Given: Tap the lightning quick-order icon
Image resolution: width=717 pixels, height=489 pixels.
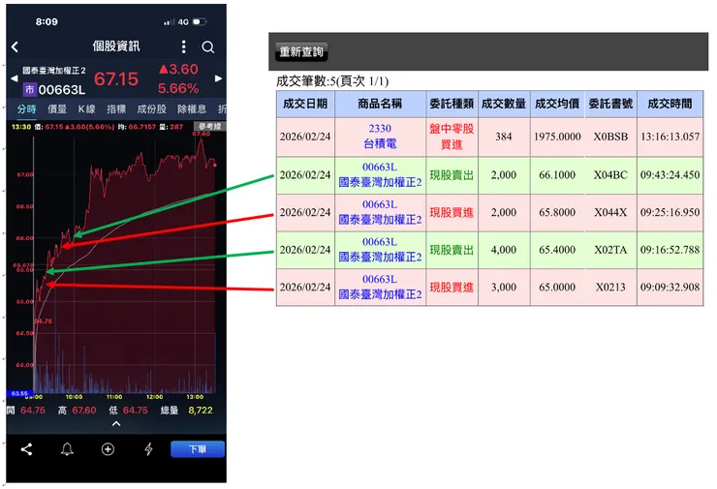Looking at the screenshot, I should tap(148, 449).
